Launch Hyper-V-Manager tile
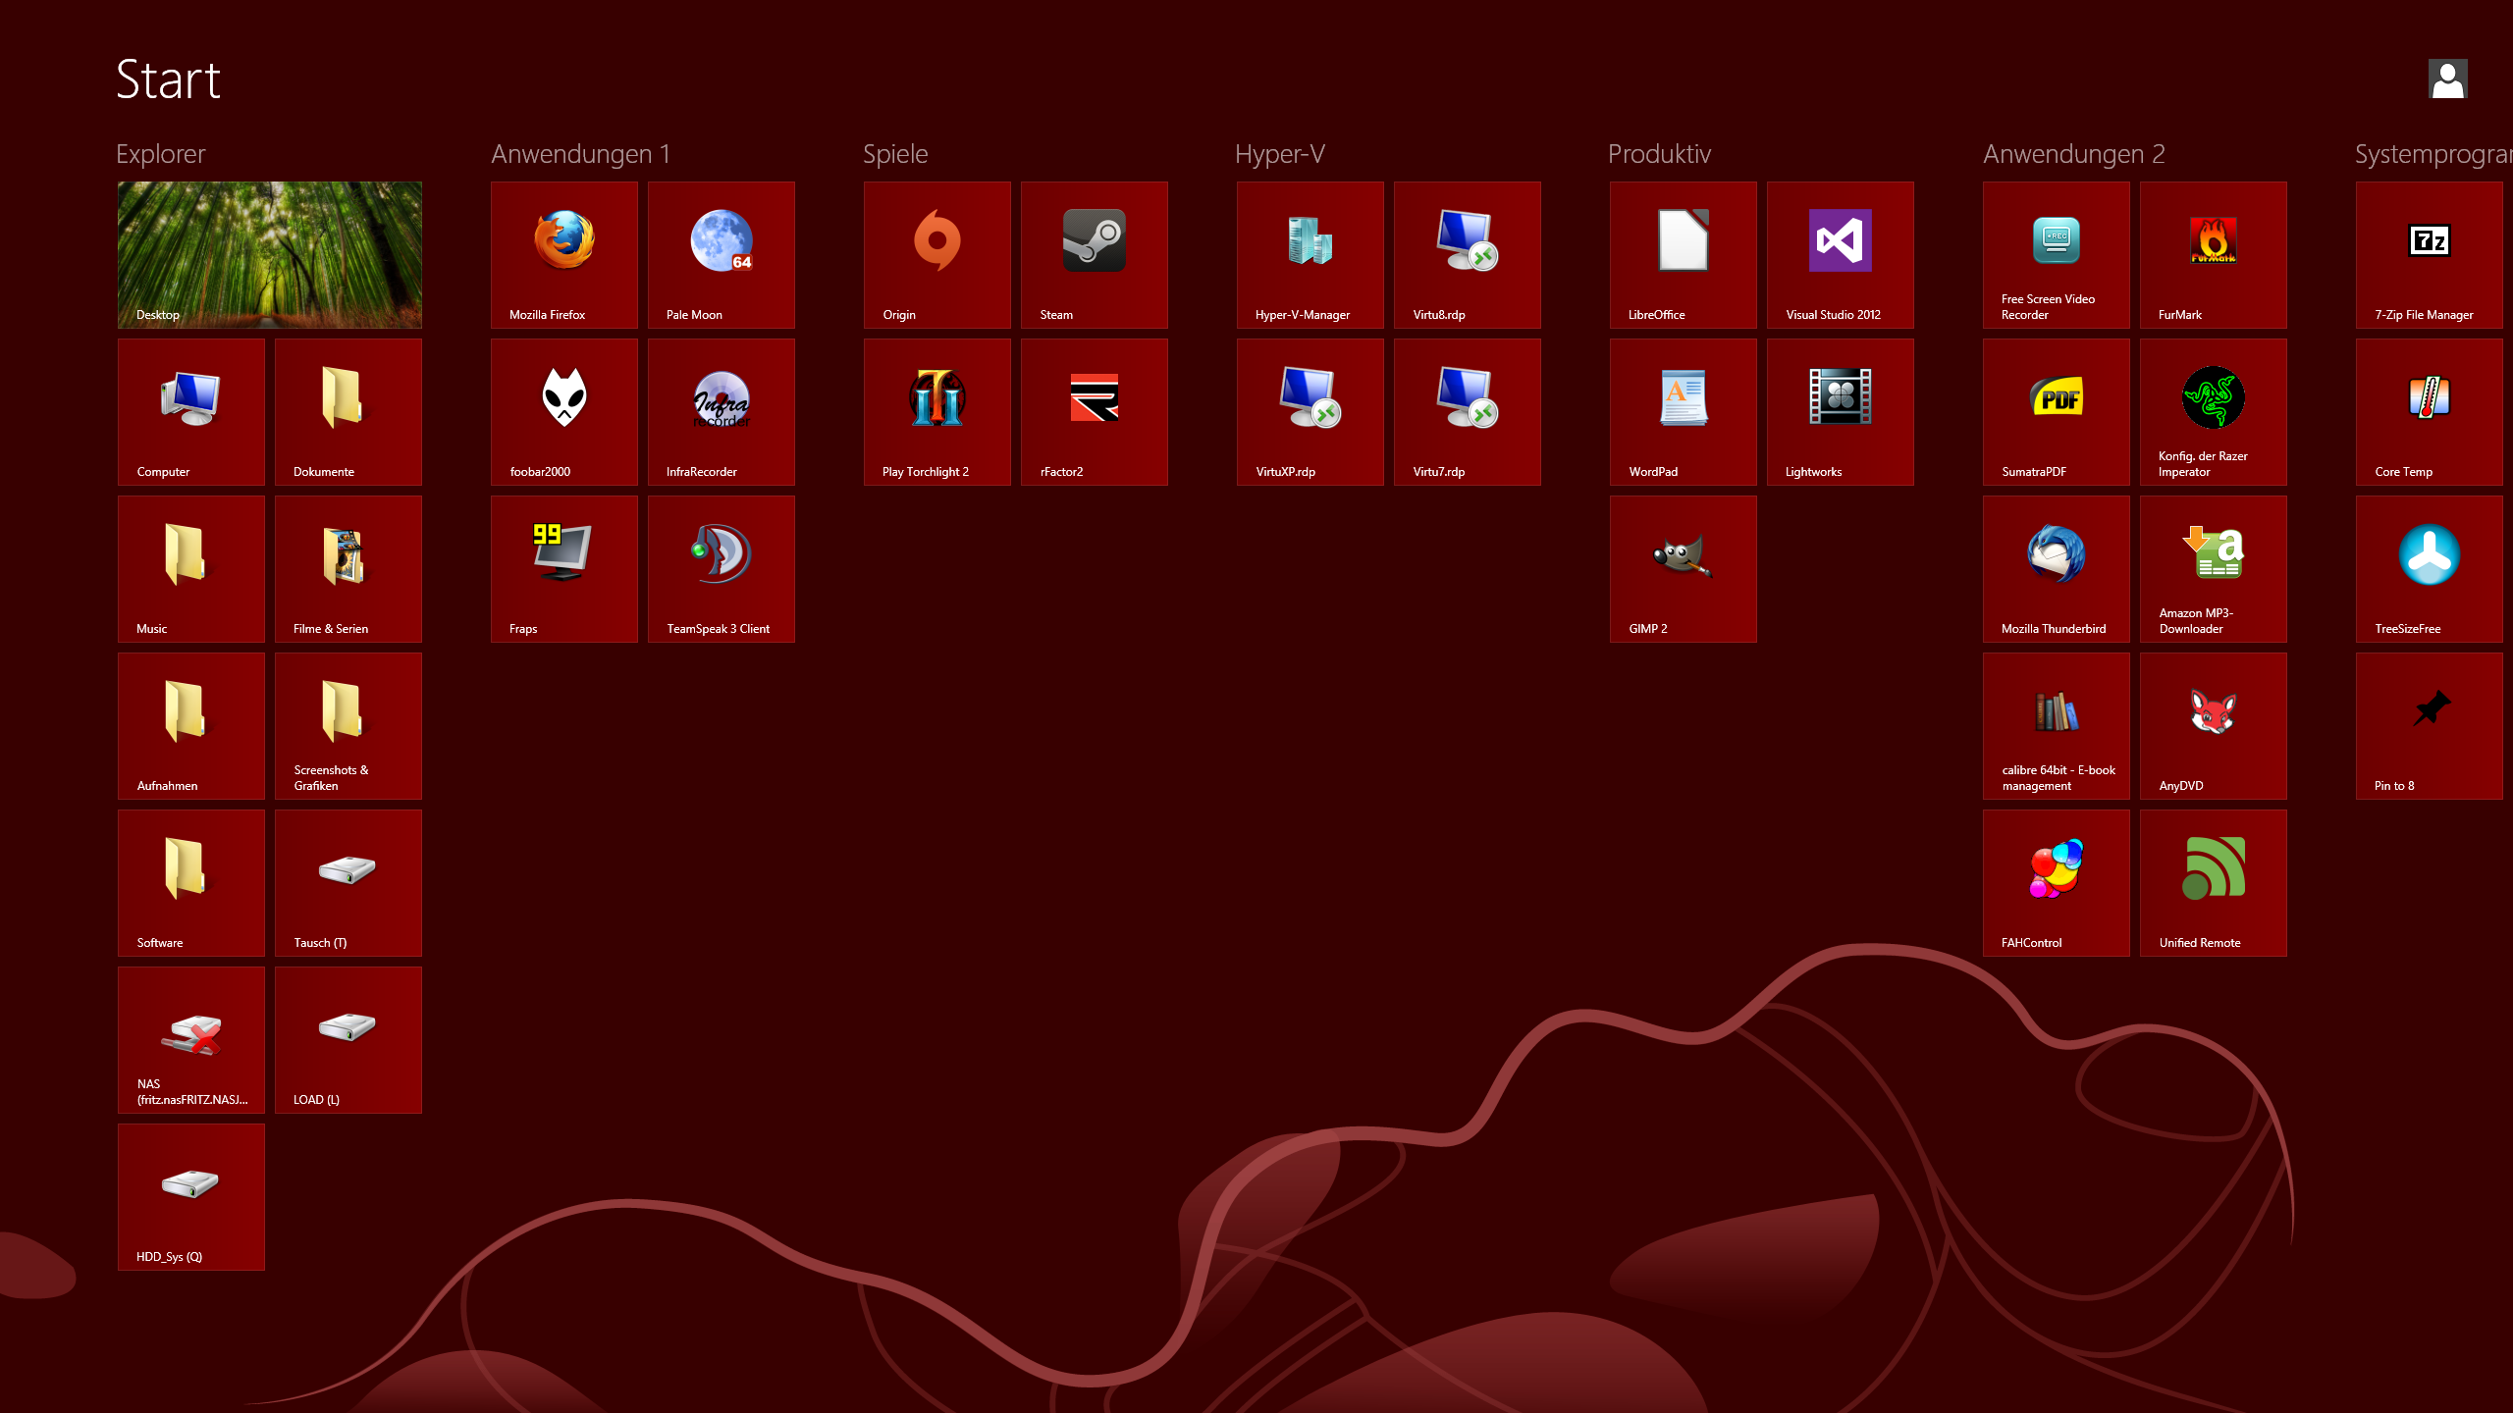The image size is (2513, 1413). point(1310,255)
